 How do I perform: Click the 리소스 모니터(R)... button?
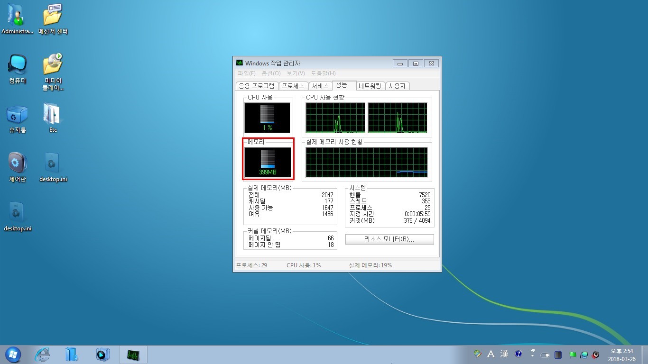(x=389, y=239)
